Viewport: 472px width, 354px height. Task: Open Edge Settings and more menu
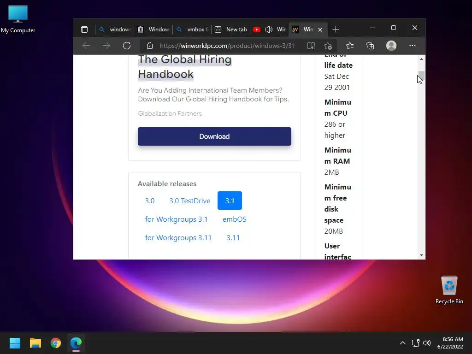tap(413, 46)
